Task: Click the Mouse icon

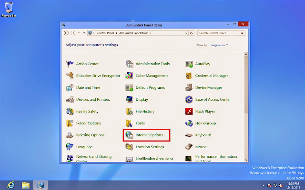Action: click(x=189, y=147)
